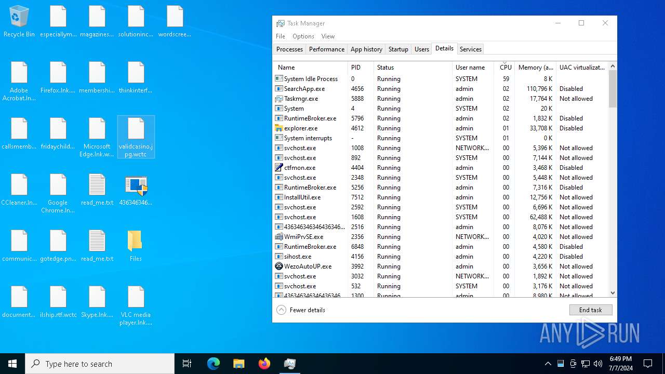The image size is (665, 374).
Task: Click the ctfmon.exe process icon
Action: [x=279, y=168]
